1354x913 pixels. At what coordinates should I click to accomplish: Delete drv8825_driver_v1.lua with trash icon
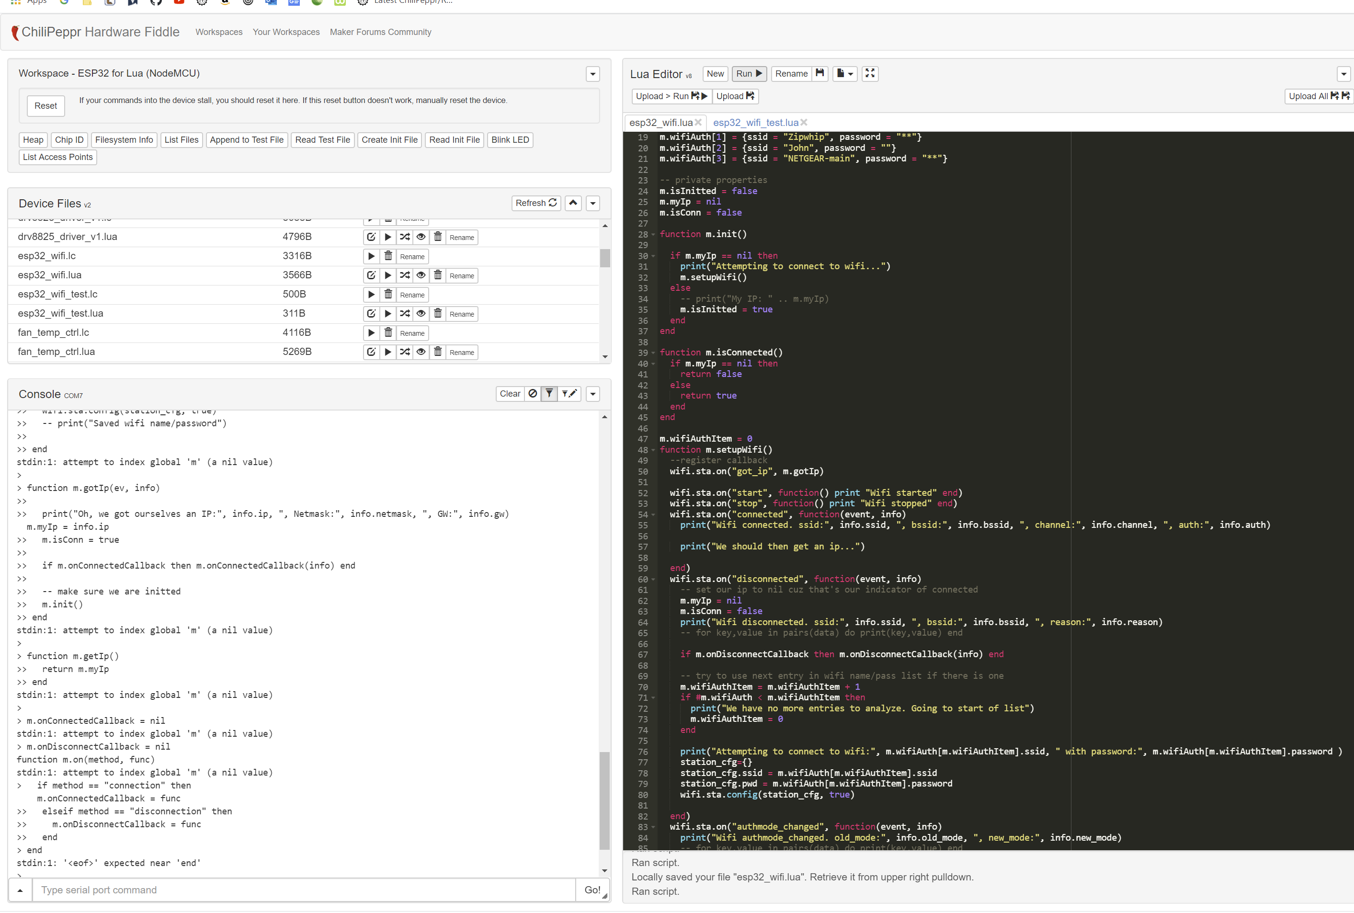[x=438, y=237]
